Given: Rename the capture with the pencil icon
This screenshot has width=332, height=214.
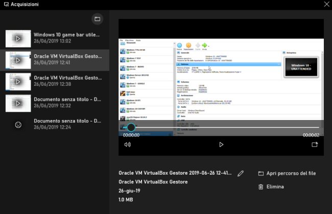Looking at the screenshot, I should coord(241,174).
